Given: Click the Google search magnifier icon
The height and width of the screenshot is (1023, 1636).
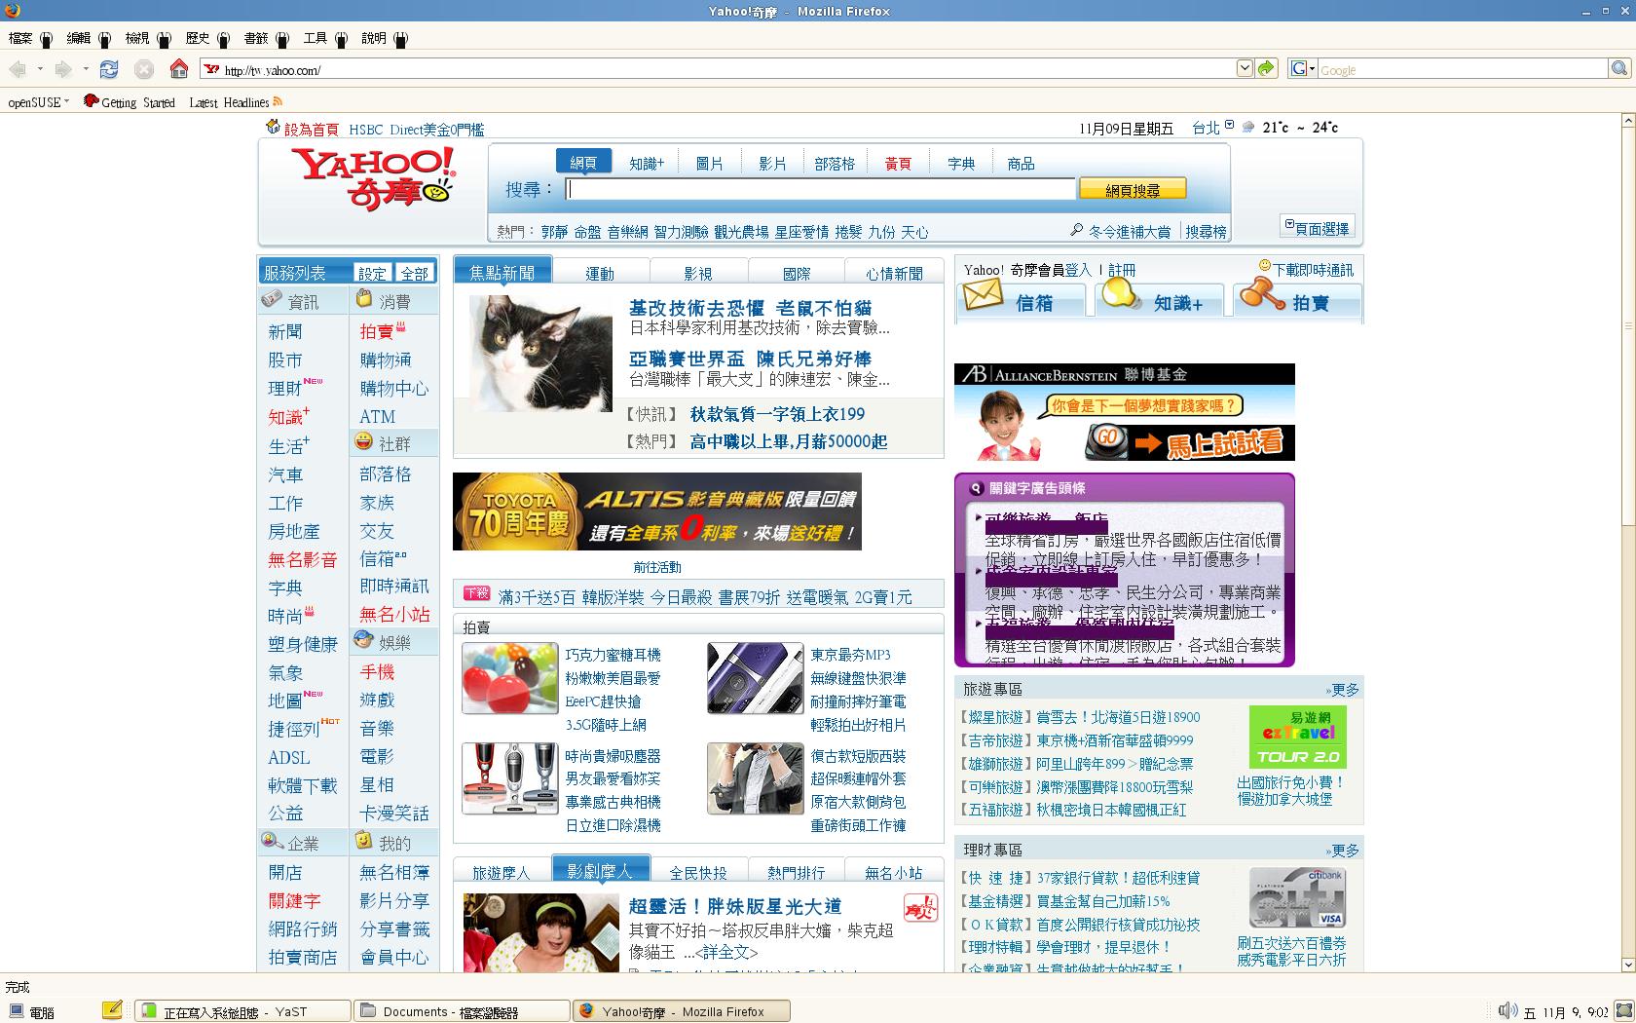Looking at the screenshot, I should pyautogui.click(x=1618, y=68).
